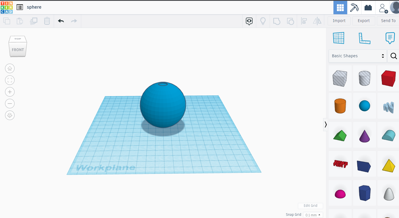Pick the red Box shape
Viewport: 399px width, 218px height.
coord(389,78)
